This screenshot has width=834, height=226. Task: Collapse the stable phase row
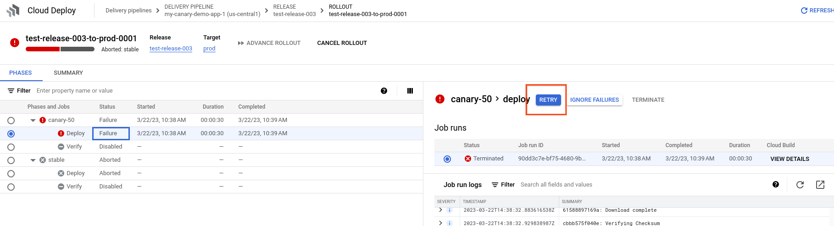tap(33, 160)
